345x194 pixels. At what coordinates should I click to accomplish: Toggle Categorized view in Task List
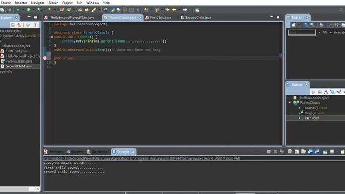coord(306,25)
